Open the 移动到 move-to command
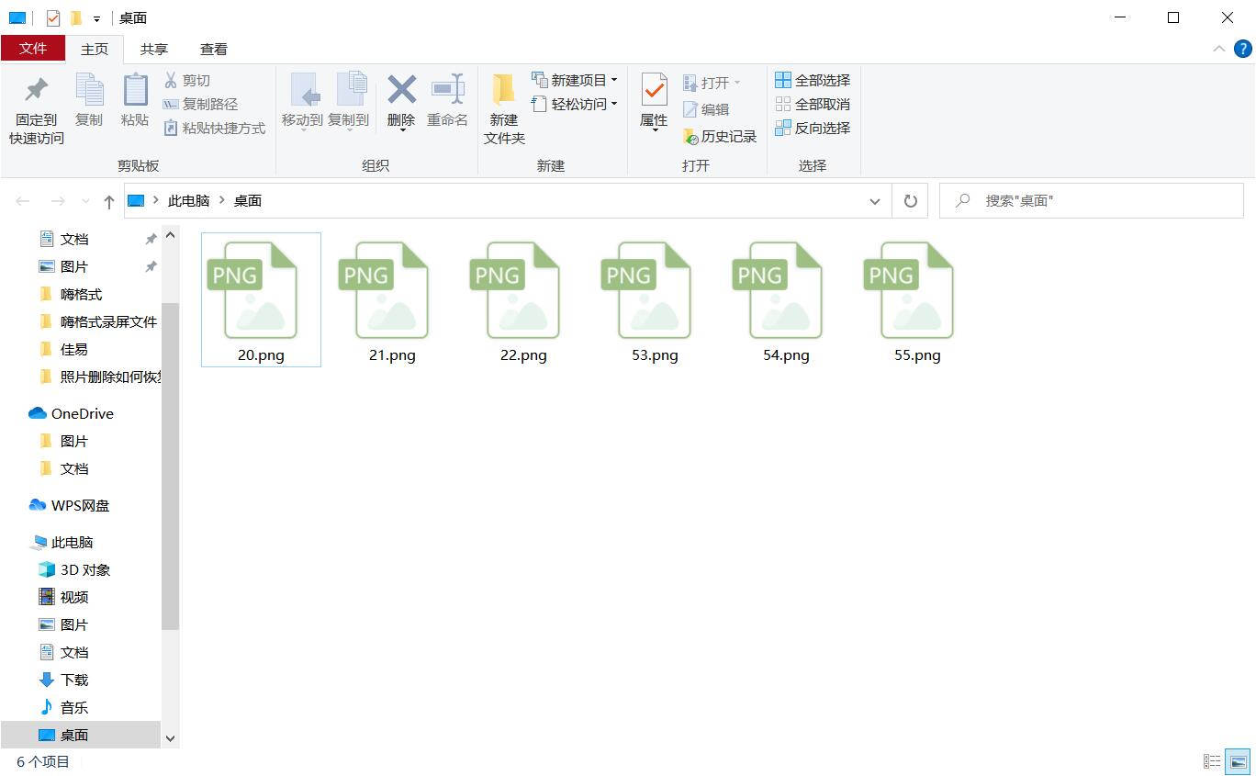 point(302,102)
